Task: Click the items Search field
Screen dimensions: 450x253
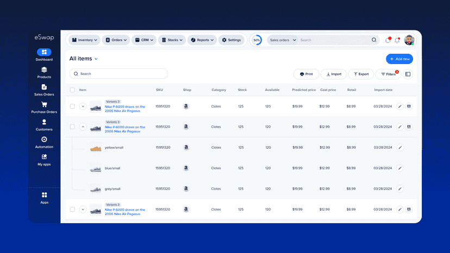Action: (x=118, y=74)
